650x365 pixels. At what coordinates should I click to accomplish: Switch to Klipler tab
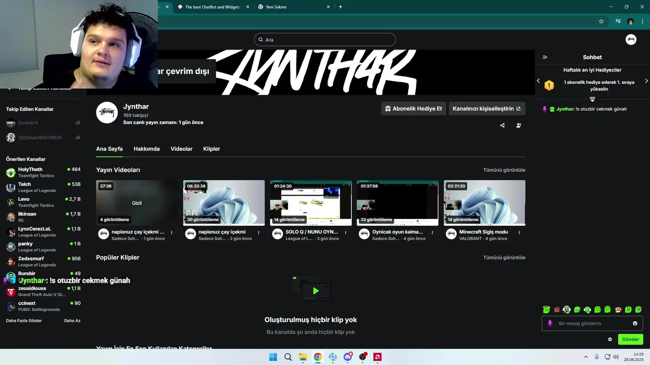[212, 149]
